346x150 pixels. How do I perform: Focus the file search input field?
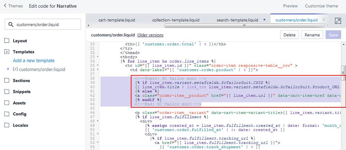(x=47, y=24)
